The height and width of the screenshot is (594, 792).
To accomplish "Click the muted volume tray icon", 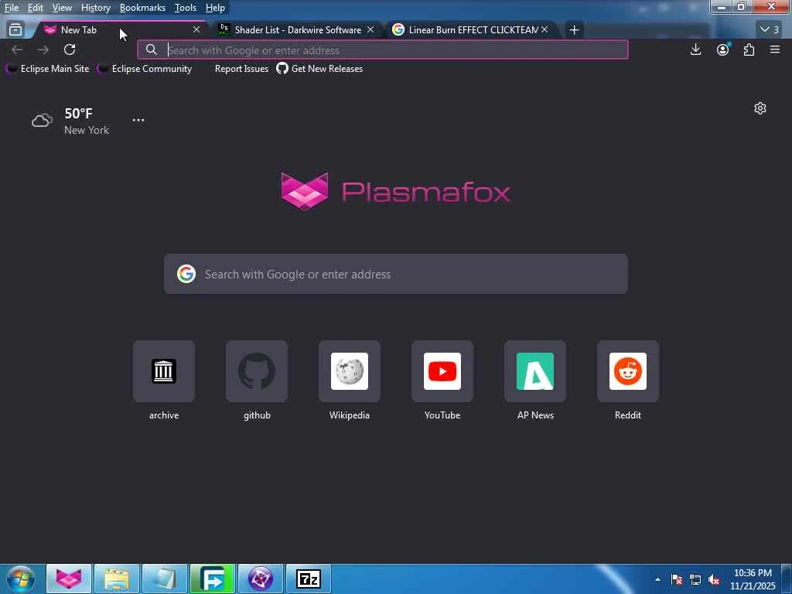I will (714, 580).
